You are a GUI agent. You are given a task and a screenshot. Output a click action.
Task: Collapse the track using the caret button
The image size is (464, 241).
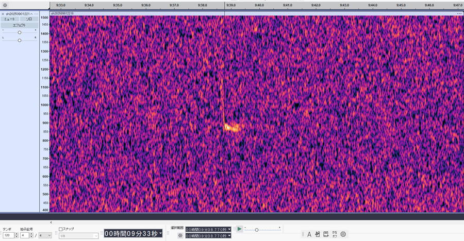click(31, 14)
